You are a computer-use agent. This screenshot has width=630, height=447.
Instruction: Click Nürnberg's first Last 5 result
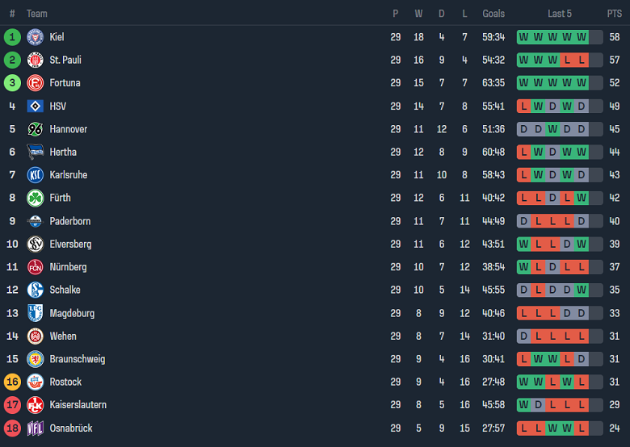pyautogui.click(x=523, y=267)
